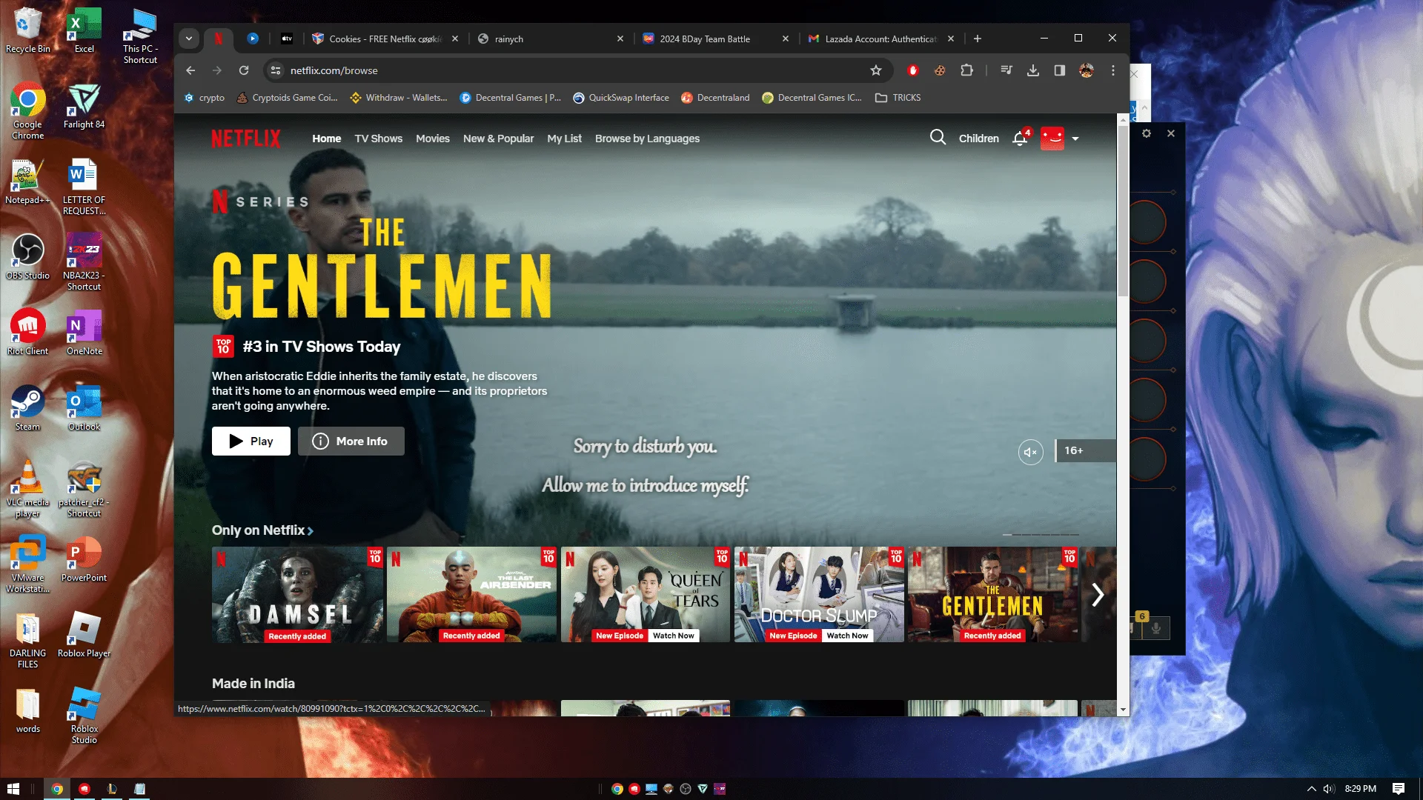
Task: Click the red ad-blocker extension icon
Action: click(x=912, y=70)
